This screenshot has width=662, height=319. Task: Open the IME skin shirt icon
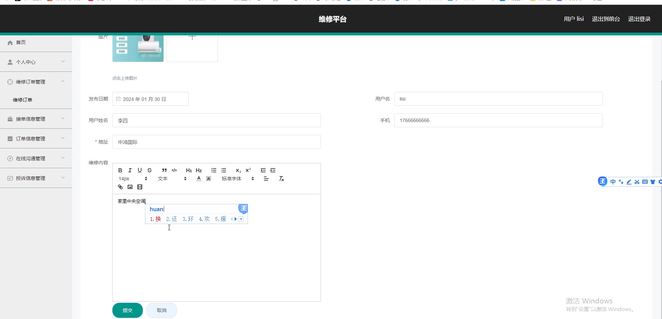tap(653, 182)
